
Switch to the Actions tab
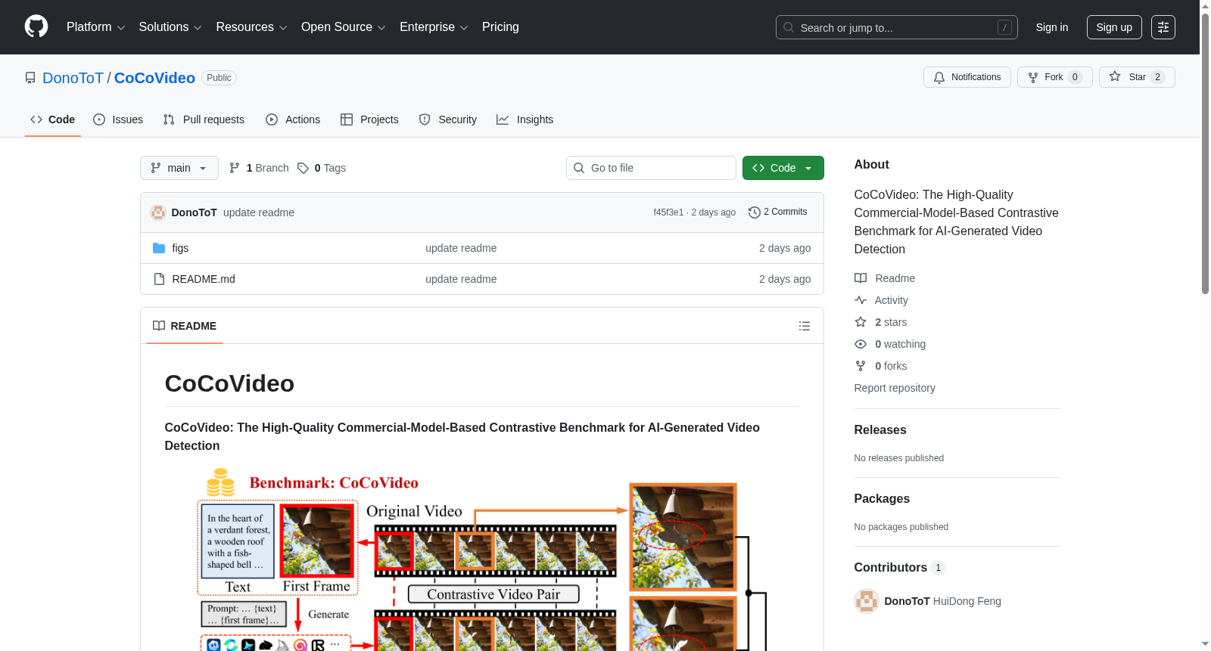click(x=293, y=119)
